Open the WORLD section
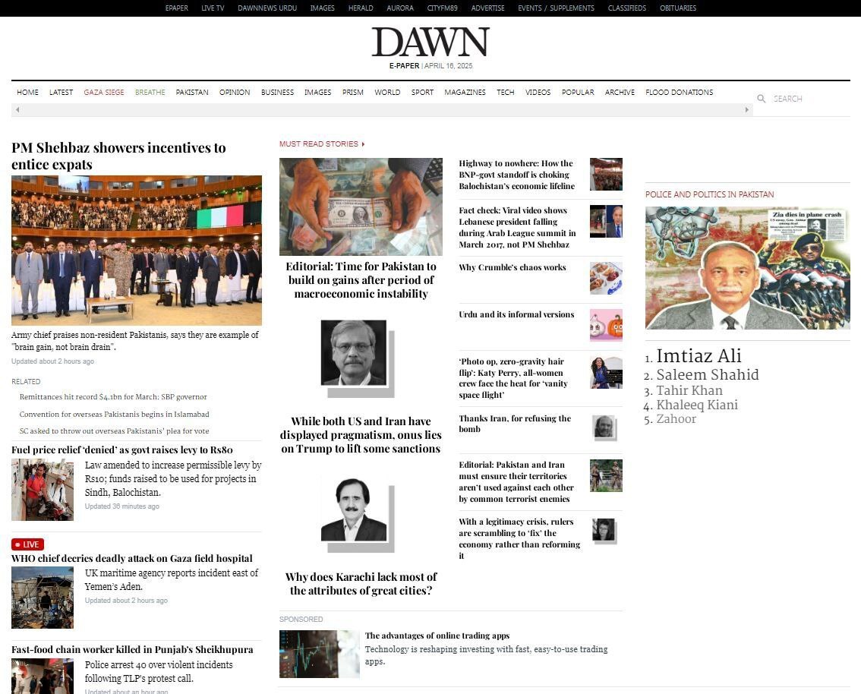Screen dimensions: 861x694 pos(388,92)
